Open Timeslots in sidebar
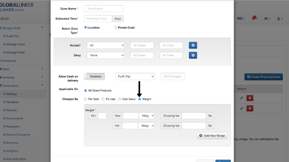 (11, 102)
